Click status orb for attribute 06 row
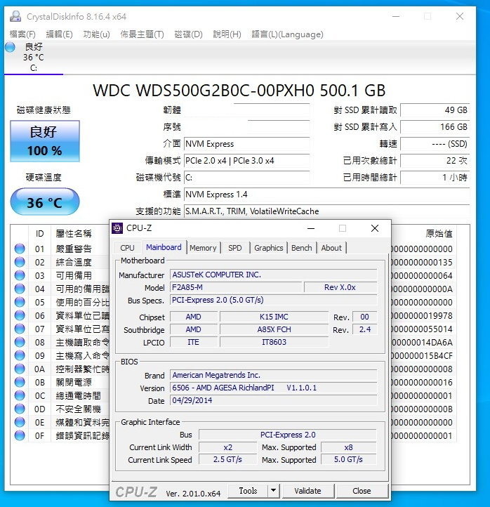The width and height of the screenshot is (490, 507). pyautogui.click(x=20, y=315)
